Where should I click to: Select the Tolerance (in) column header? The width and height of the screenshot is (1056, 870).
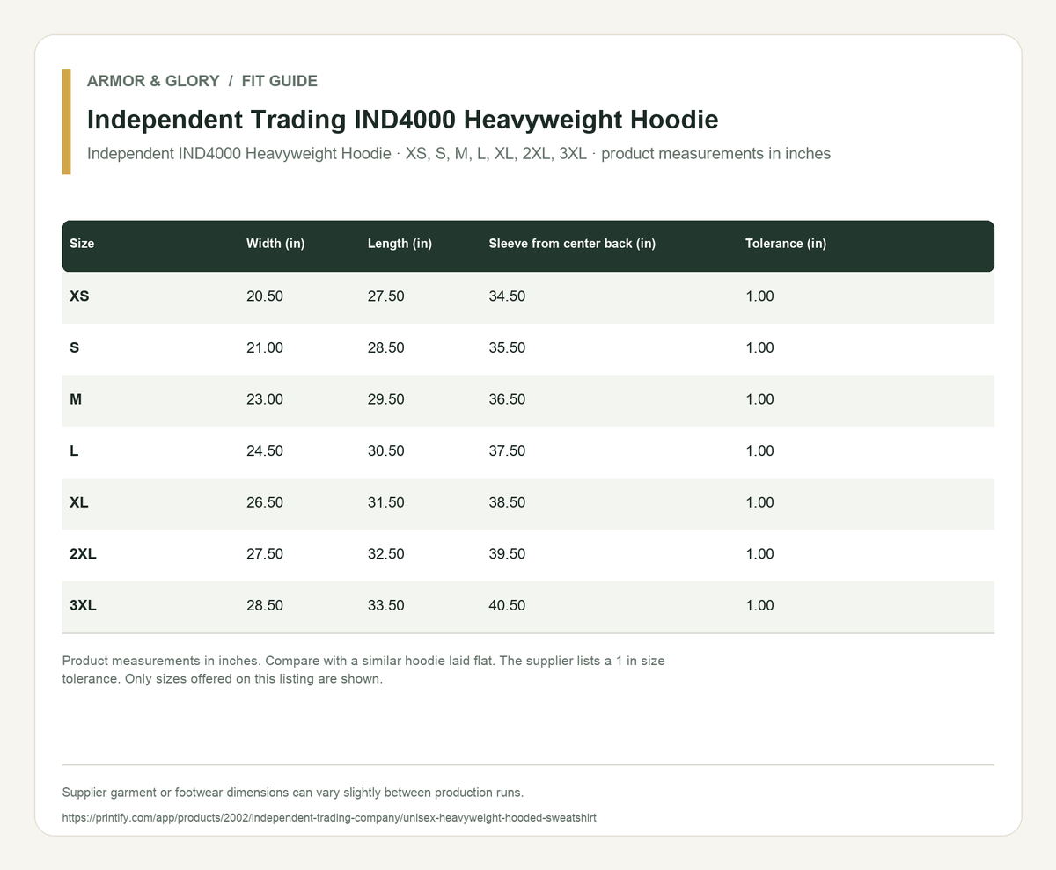786,244
